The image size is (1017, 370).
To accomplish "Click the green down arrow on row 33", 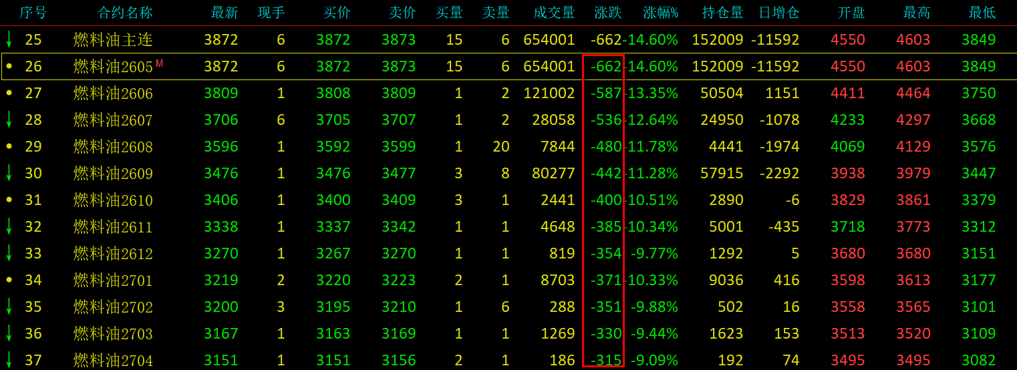I will [9, 252].
